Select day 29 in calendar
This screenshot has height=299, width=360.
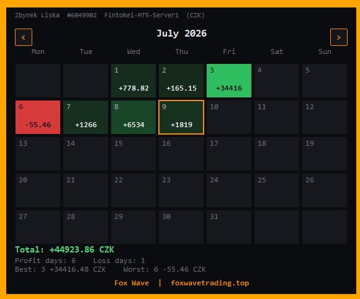(133, 227)
